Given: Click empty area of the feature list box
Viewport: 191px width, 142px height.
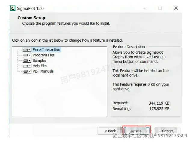Looking at the screenshot, I should click(x=60, y=95).
